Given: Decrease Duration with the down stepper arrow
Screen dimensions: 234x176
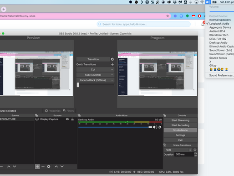Looking at the screenshot, I should coord(196,155).
